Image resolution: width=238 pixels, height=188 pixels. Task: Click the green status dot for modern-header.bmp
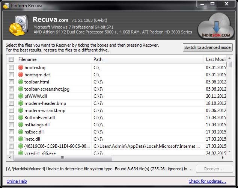21,103
